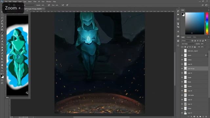
Task: Select the Lasso tool
Action: [x=2, y=18]
